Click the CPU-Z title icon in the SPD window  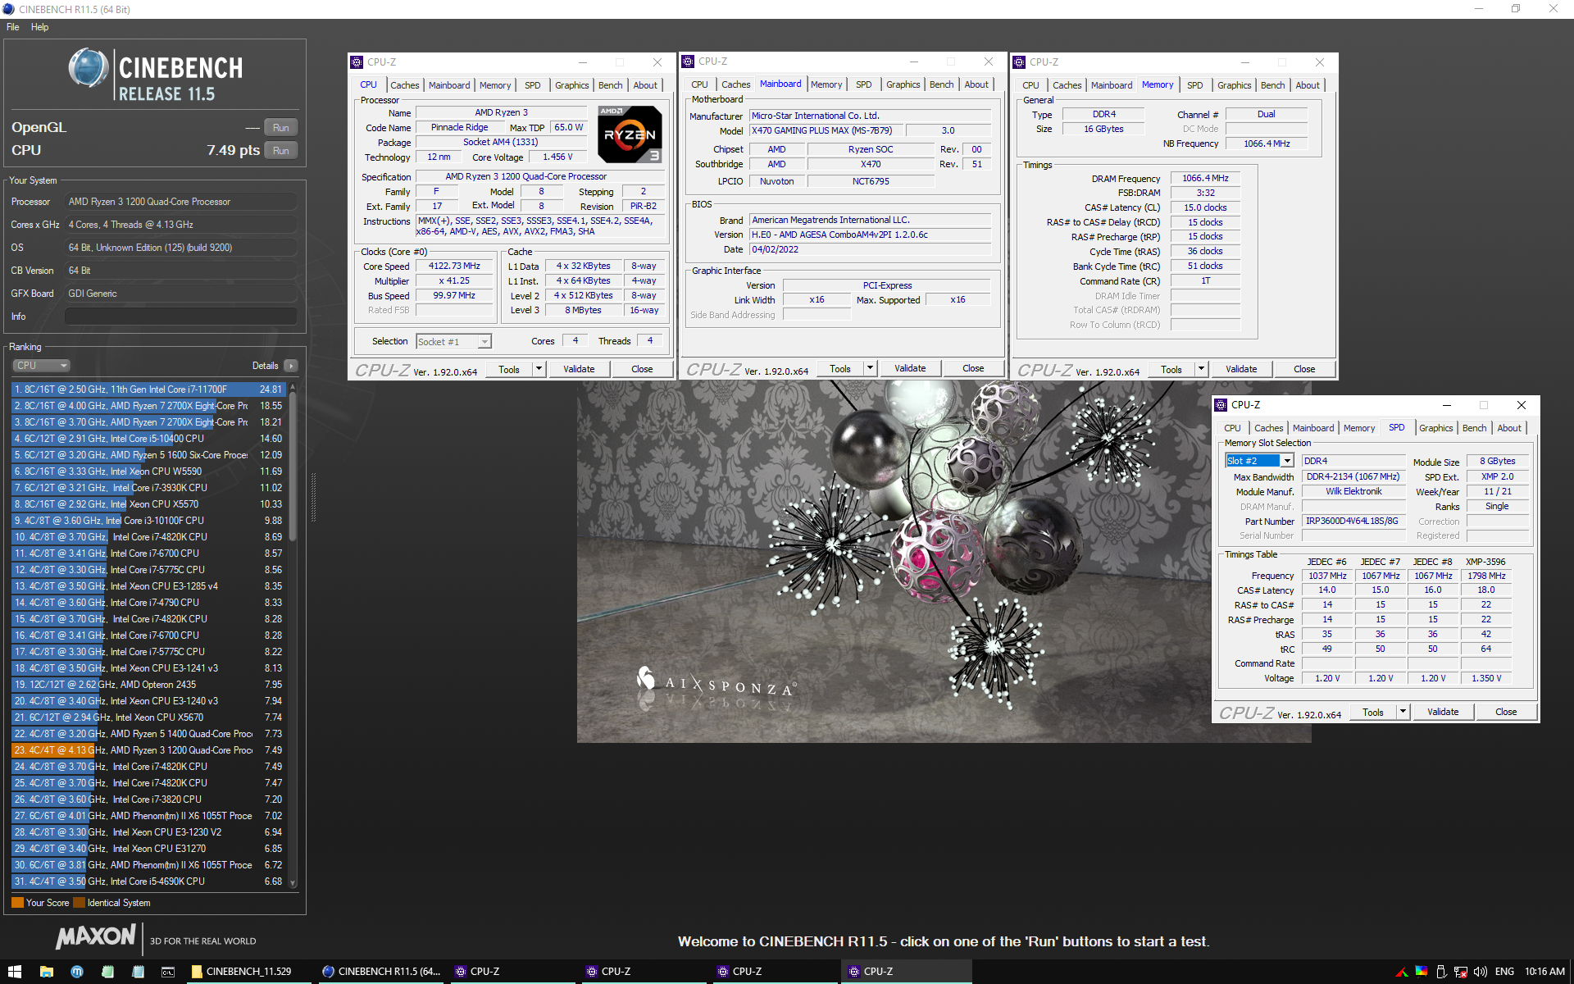pos(1221,405)
